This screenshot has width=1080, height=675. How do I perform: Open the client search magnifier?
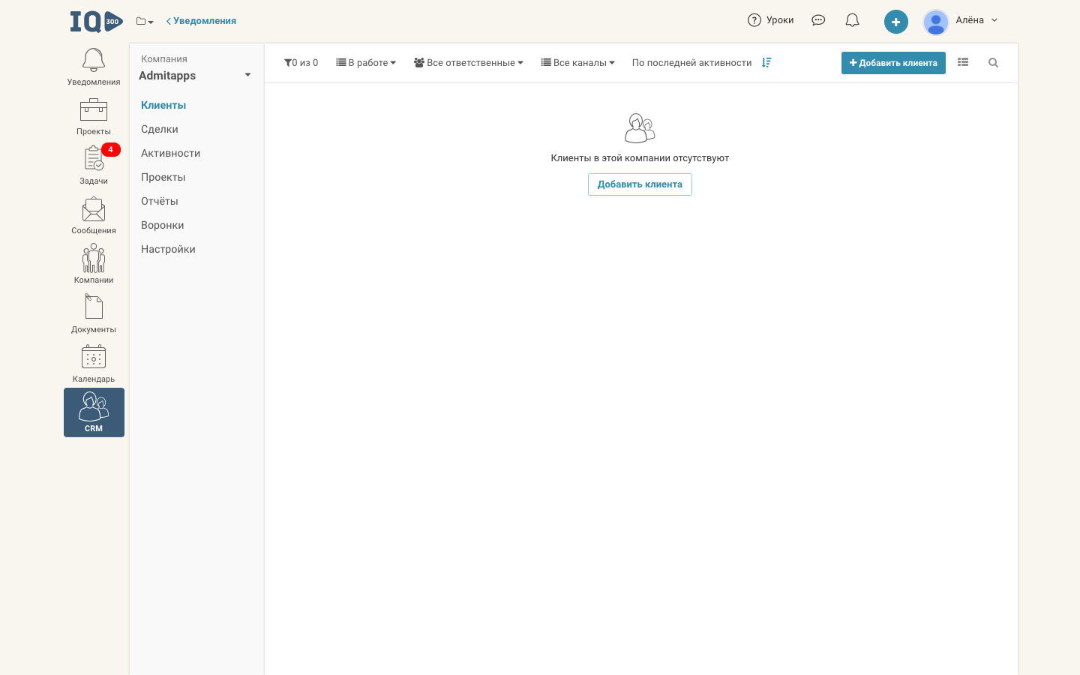pos(993,63)
